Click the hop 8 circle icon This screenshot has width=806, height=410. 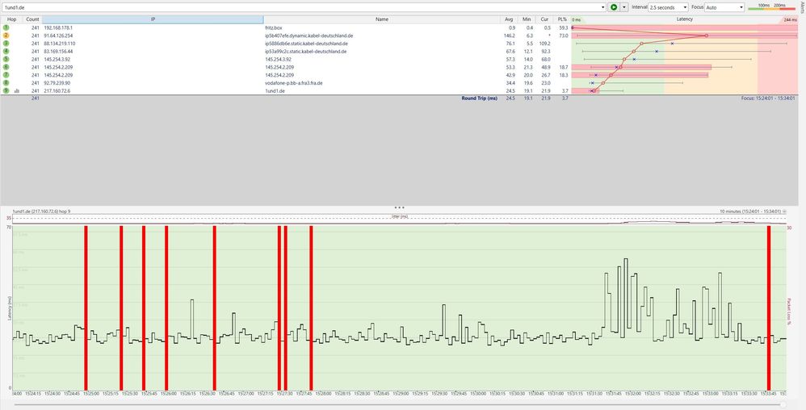6,82
